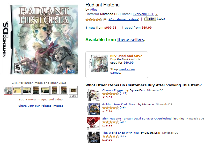Image resolution: width=219 pixels, height=146 pixels.
Task: Select the video thumbnail
Action: pos(73,90)
